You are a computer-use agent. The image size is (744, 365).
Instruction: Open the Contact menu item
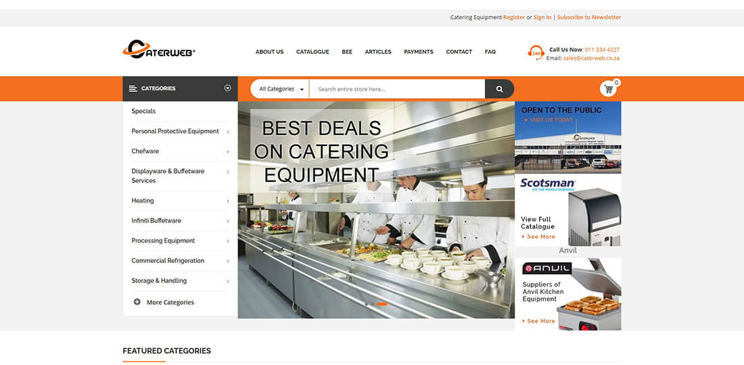pos(459,51)
